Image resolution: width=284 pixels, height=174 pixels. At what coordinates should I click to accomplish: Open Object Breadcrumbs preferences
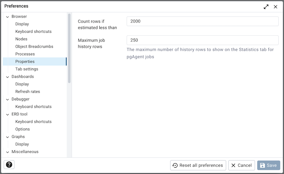point(34,46)
